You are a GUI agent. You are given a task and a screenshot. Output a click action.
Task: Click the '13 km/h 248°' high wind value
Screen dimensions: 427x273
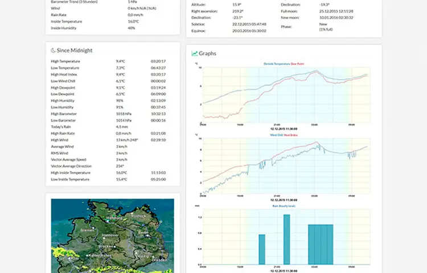point(127,140)
